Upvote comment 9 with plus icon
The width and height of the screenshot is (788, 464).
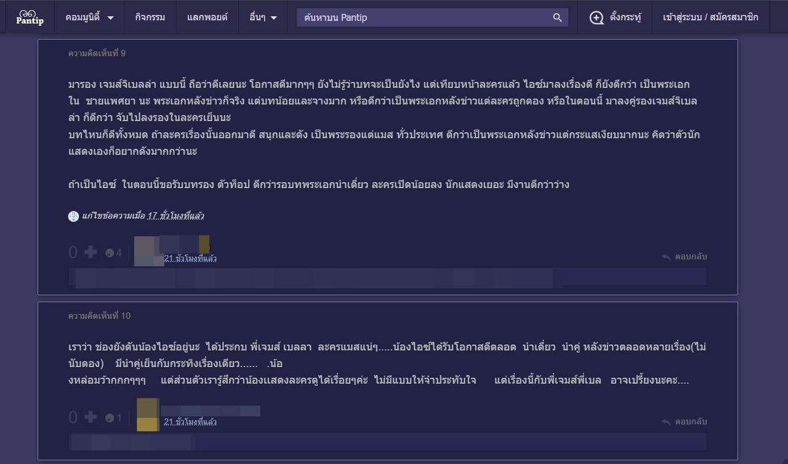(x=90, y=253)
